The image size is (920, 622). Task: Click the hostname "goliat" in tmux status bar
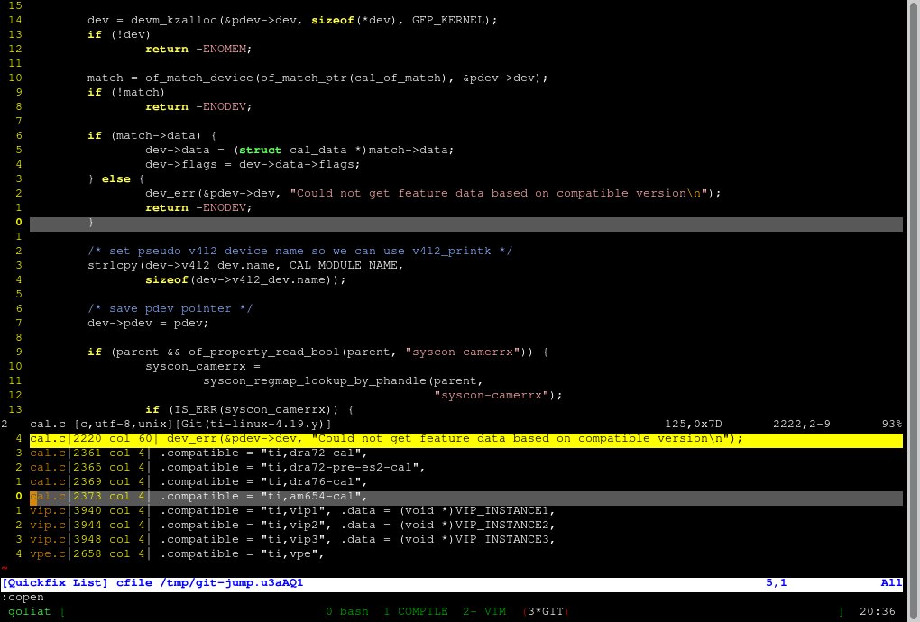(x=29, y=611)
